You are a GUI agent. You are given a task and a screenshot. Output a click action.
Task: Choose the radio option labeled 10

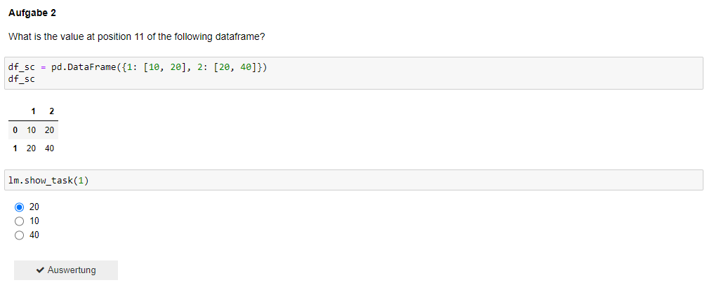[x=19, y=221]
